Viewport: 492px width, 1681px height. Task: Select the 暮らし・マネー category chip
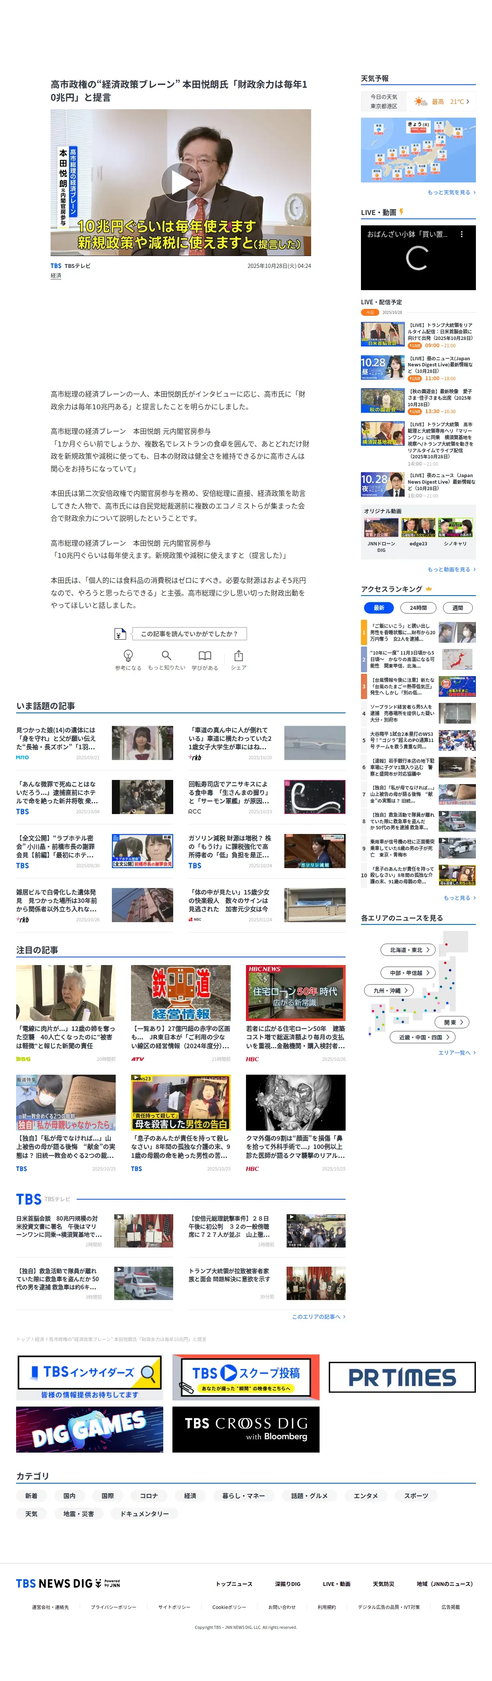coord(243,1495)
